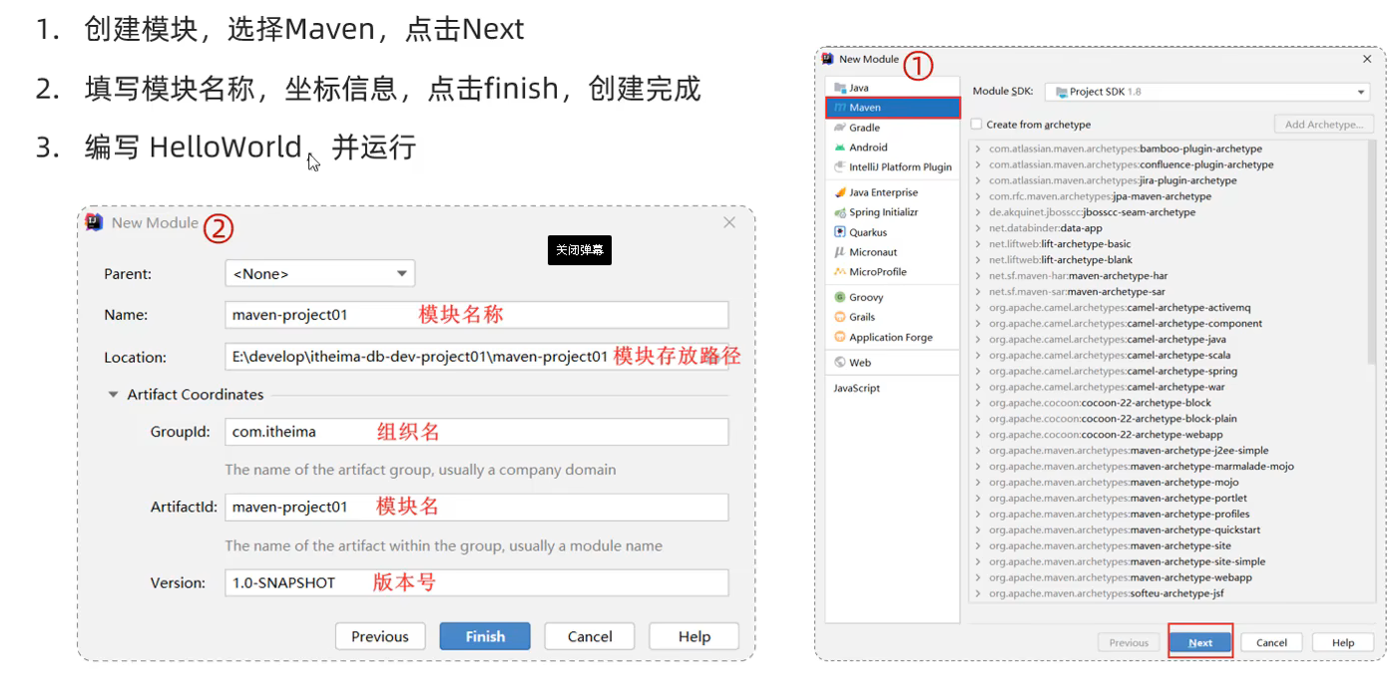Viewport: 1398px width, 679px height.
Task: Select the Micronaut module icon
Action: click(840, 252)
